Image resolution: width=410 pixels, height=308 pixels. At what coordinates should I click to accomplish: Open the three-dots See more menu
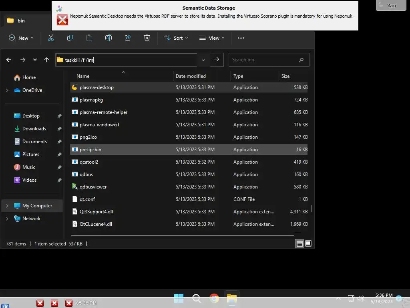[x=241, y=38]
